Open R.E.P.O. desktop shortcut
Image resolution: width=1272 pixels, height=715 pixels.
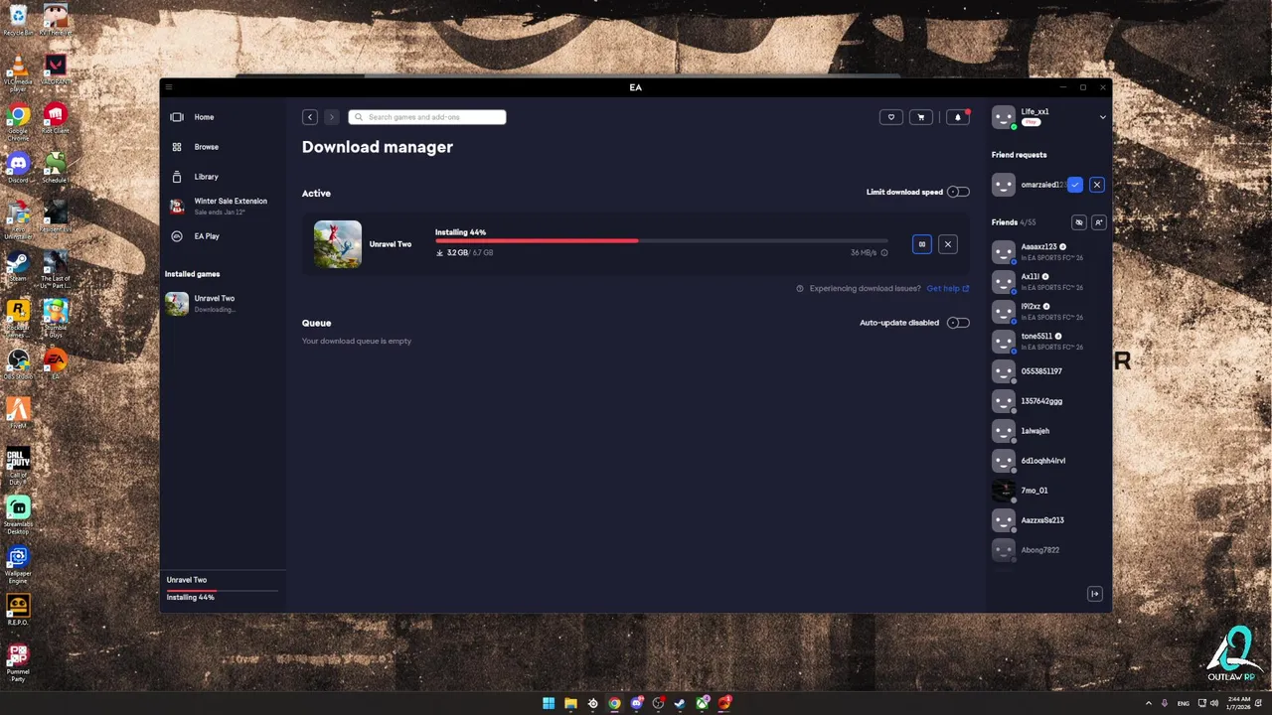point(18,610)
